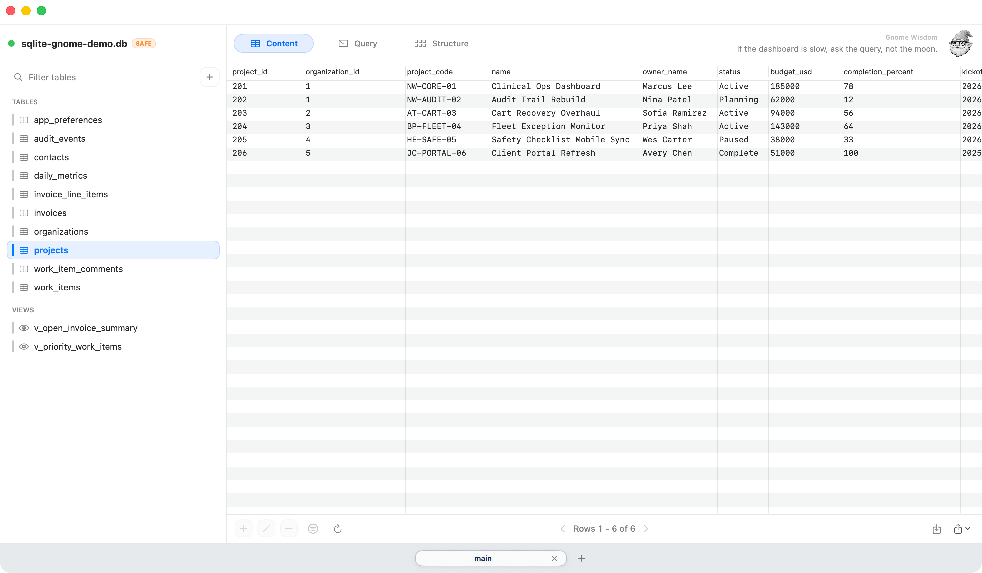Sort by budget_usd column header
The width and height of the screenshot is (982, 573).
[805, 71]
